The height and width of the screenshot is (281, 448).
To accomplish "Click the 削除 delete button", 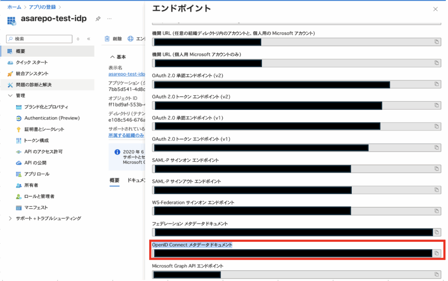I will click(113, 39).
